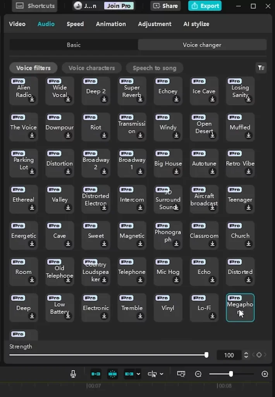Image resolution: width=275 pixels, height=397 pixels.
Task: Select the Voice filters category
Action: (x=33, y=68)
